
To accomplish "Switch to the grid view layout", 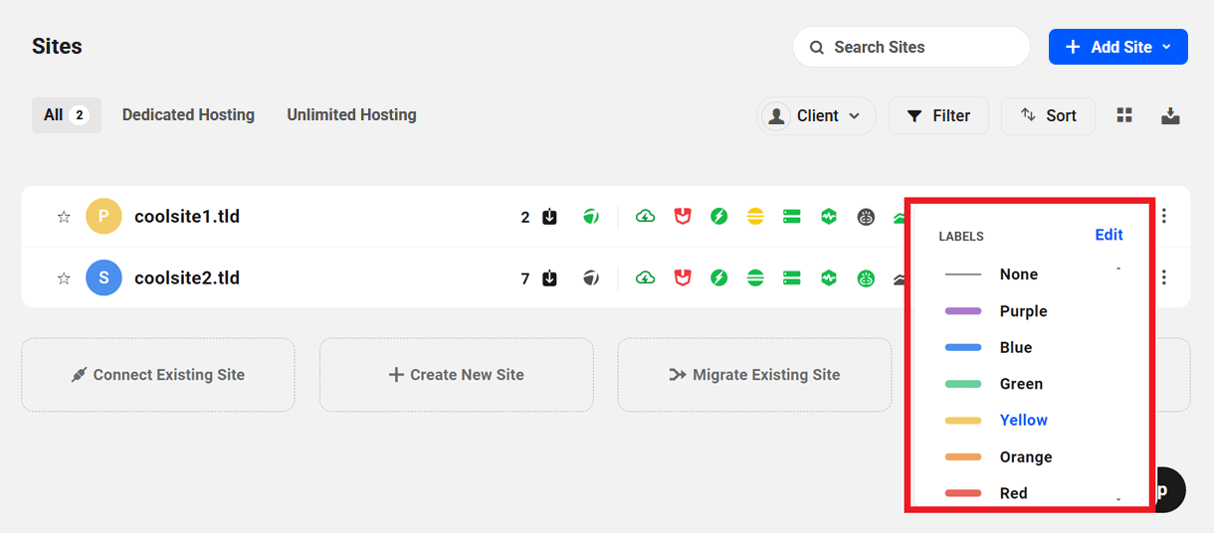I will pos(1124,115).
